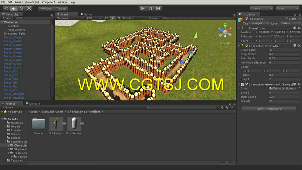Open Character Controller gear menu
The image size is (302, 170).
coord(299,46)
